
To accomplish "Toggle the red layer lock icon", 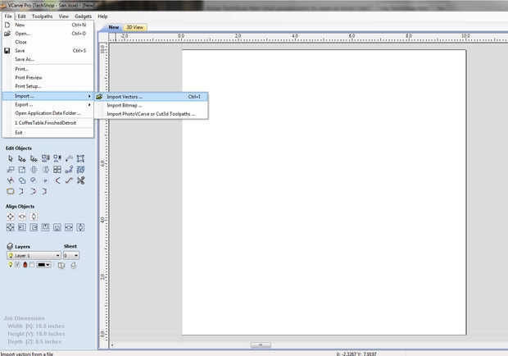I will [25, 265].
